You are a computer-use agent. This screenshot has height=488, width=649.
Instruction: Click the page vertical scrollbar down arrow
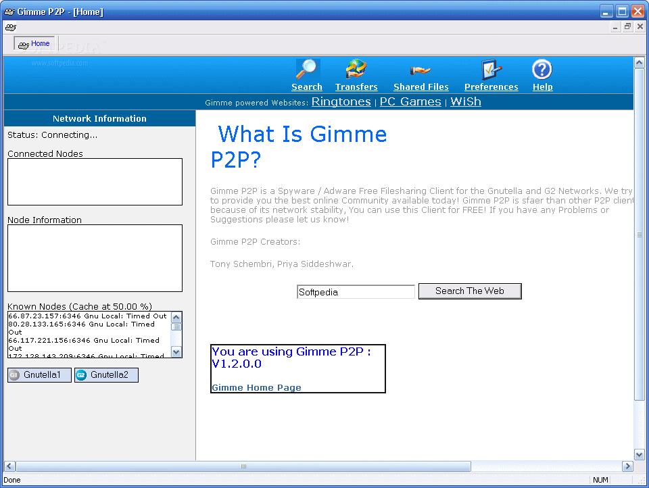coord(639,454)
